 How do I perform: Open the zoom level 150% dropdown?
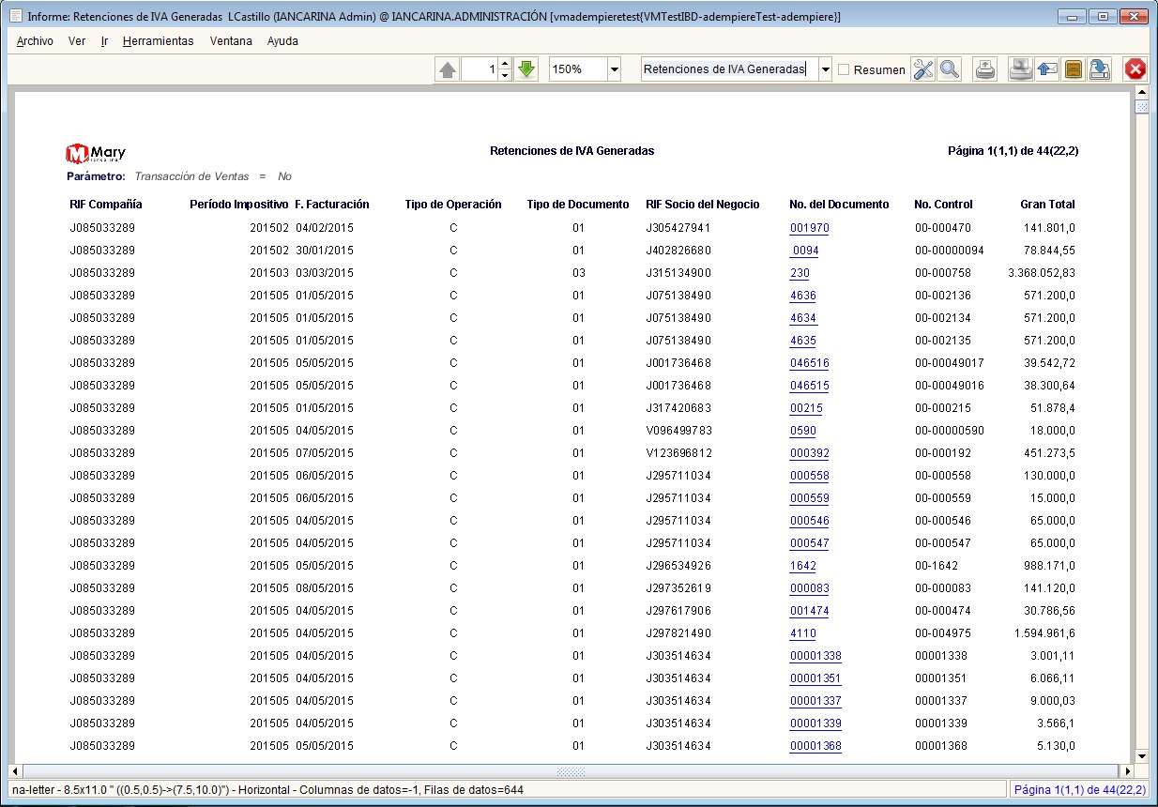(x=615, y=69)
